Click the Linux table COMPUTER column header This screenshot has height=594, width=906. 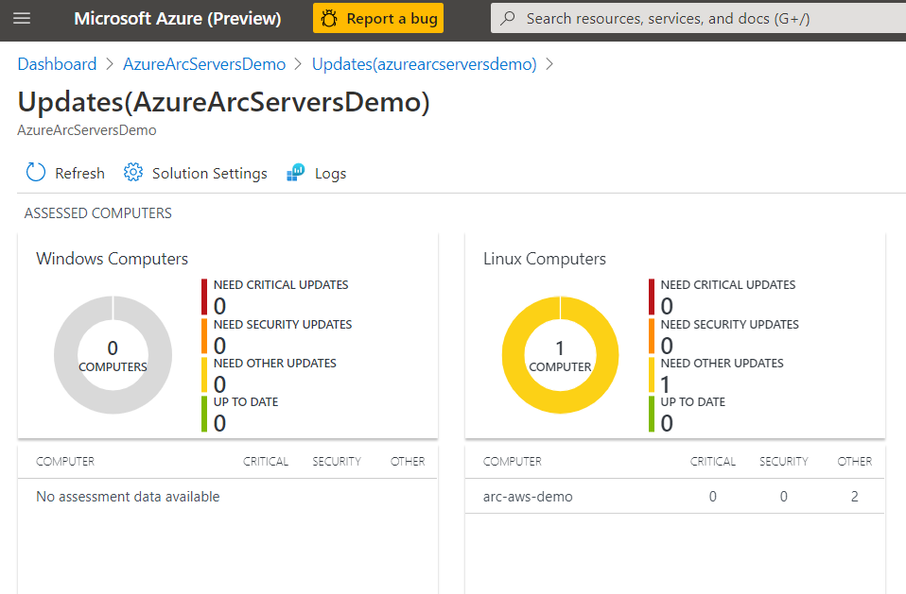click(x=513, y=462)
